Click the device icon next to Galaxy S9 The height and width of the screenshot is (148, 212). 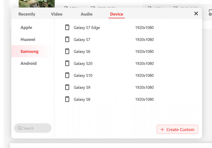click(67, 87)
